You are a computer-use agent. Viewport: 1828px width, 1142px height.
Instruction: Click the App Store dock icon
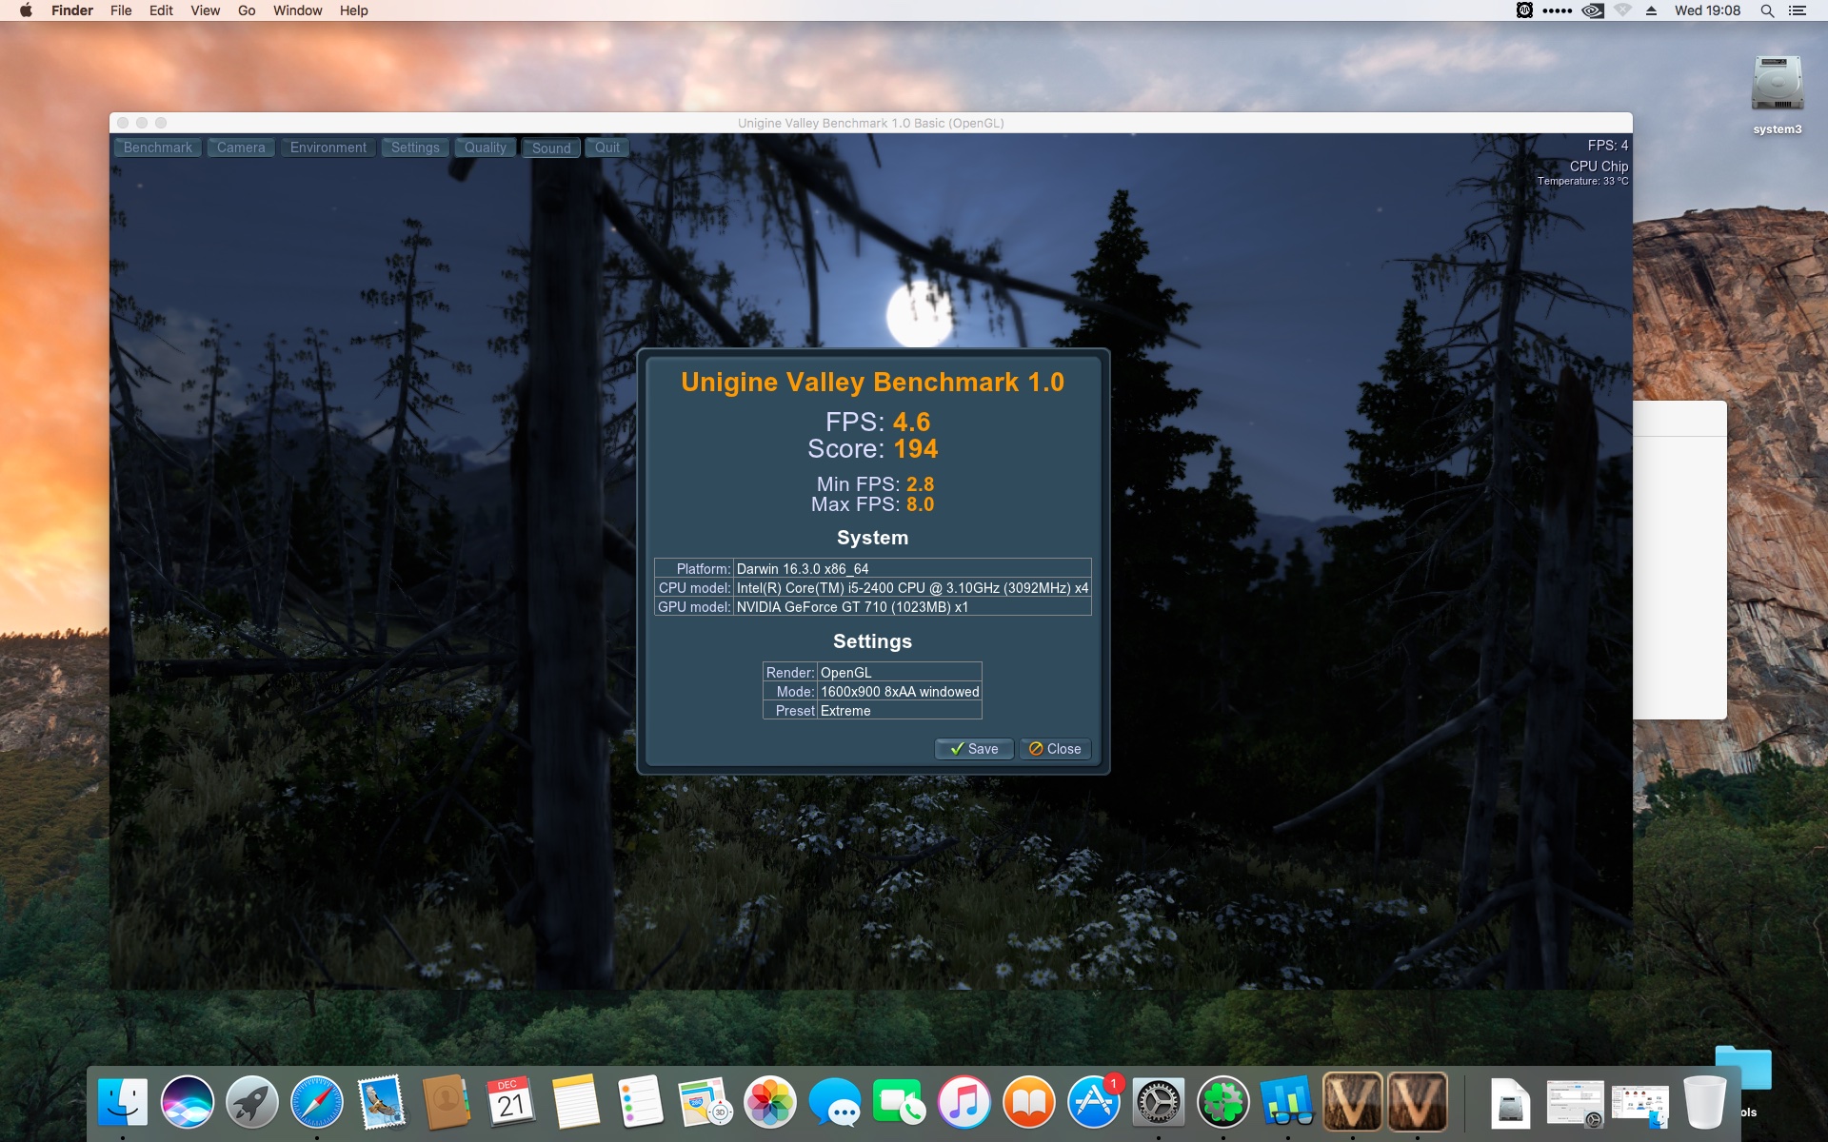tap(1093, 1102)
